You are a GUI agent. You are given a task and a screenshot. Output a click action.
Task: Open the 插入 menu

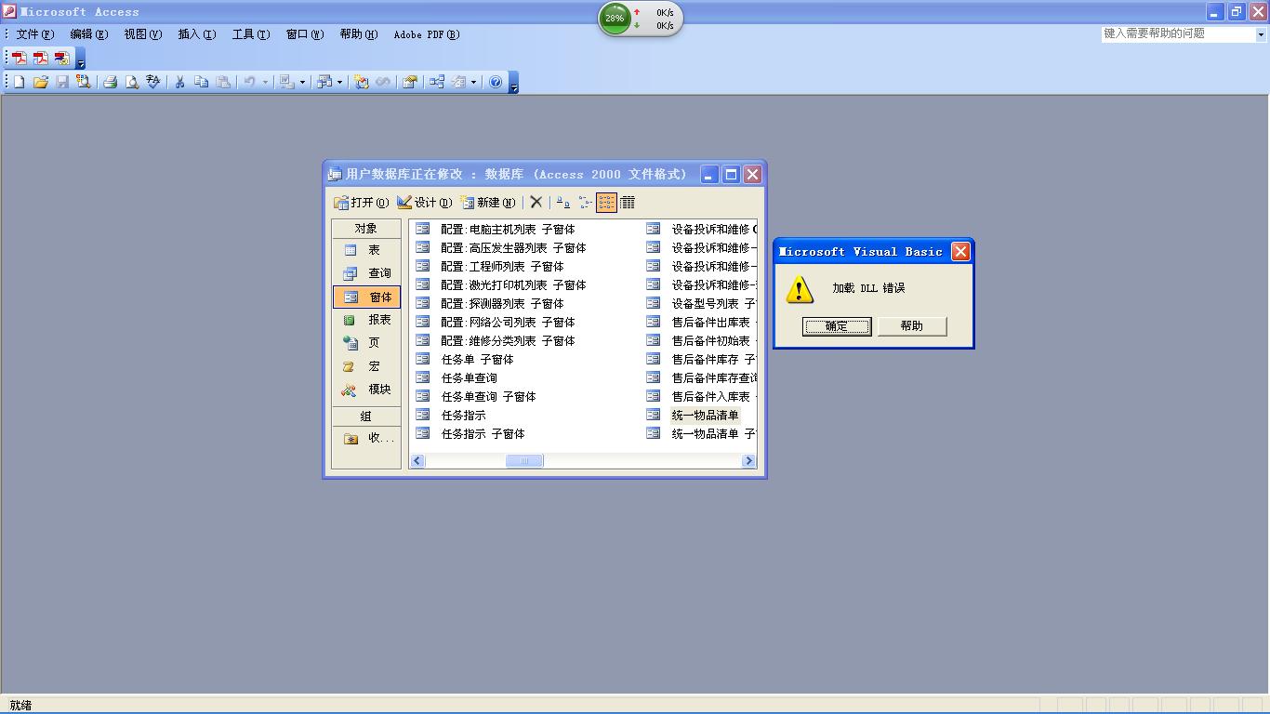pyautogui.click(x=196, y=34)
